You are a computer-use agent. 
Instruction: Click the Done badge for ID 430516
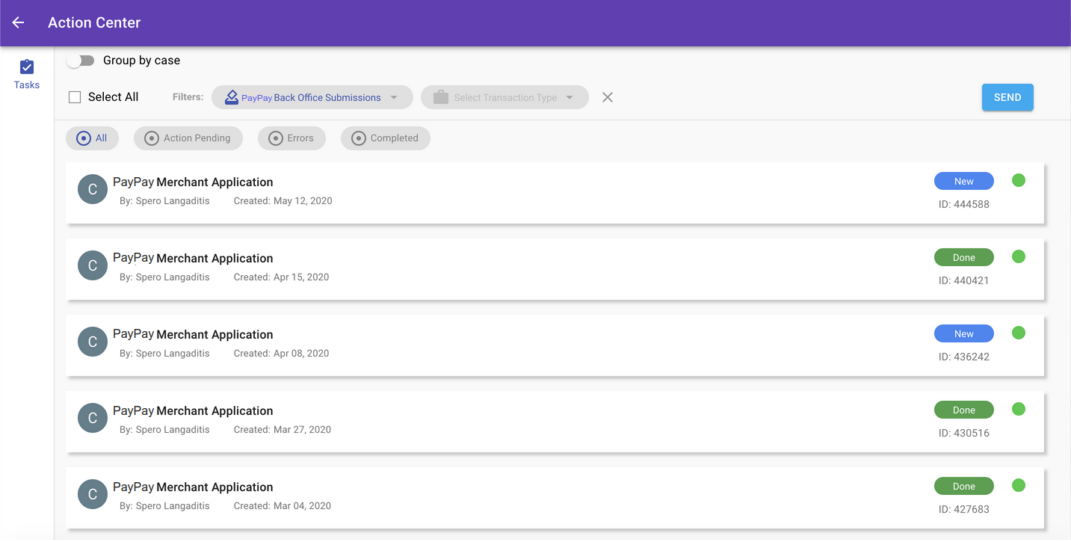pyautogui.click(x=964, y=410)
